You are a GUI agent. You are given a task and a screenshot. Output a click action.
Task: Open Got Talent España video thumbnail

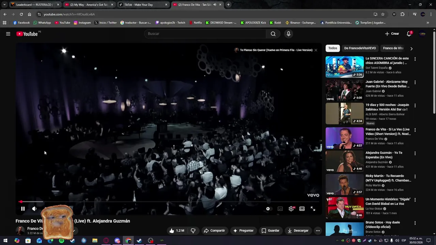(345, 67)
